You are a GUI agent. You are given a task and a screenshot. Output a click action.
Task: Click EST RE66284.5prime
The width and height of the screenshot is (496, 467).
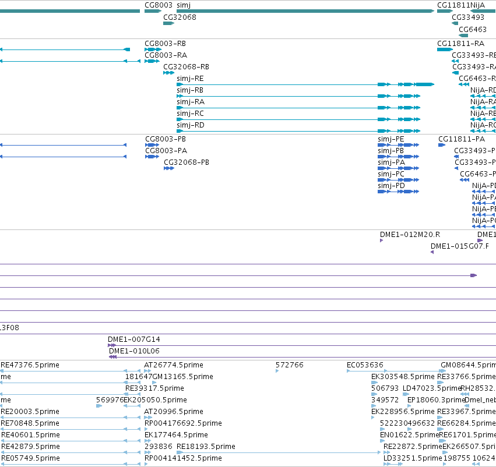[x=466, y=423]
